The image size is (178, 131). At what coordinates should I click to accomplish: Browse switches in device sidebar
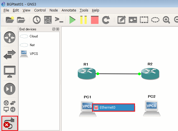tap(10, 55)
